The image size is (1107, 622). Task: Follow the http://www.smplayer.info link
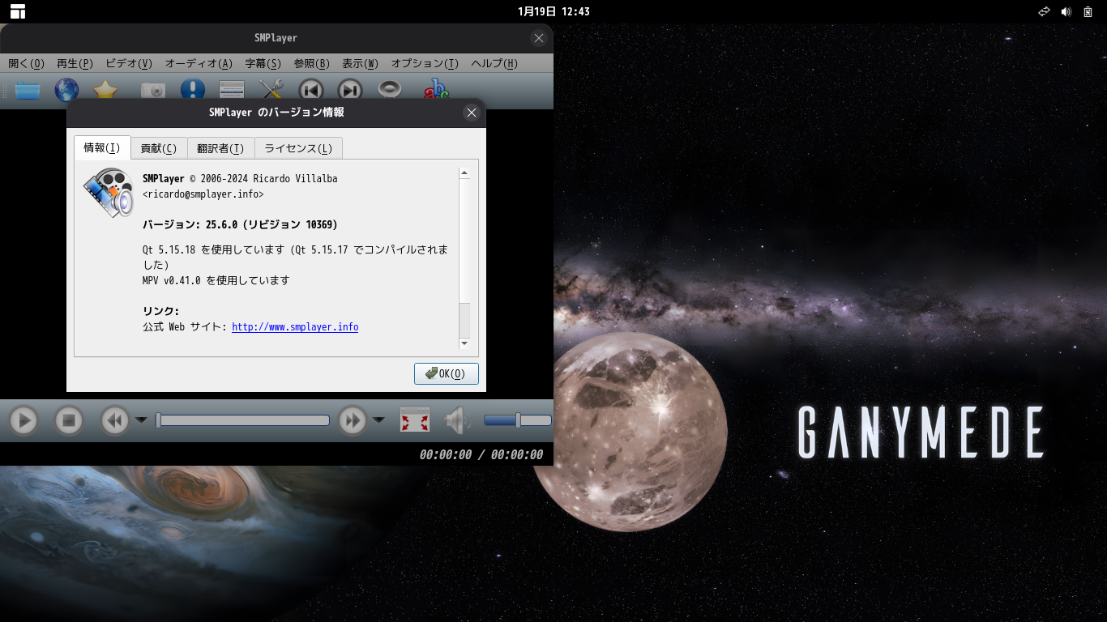click(295, 327)
